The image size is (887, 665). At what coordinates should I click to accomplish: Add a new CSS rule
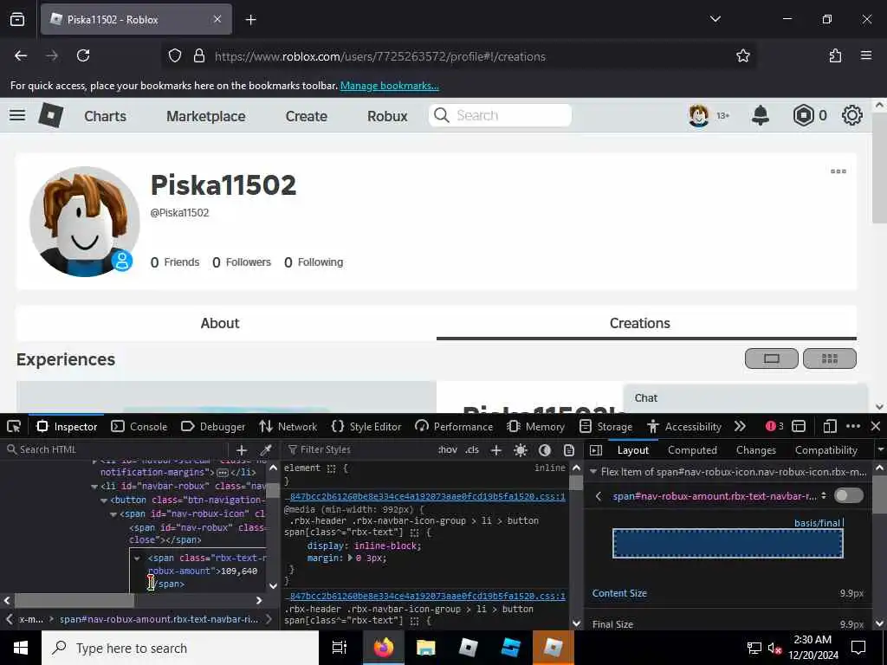(x=496, y=450)
